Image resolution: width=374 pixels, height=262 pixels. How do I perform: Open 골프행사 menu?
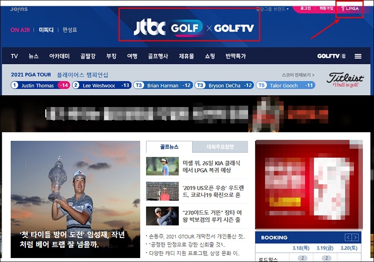tap(158, 56)
